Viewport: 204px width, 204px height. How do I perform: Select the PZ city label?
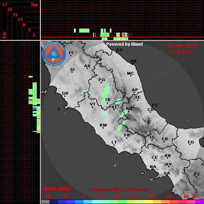(x=197, y=174)
